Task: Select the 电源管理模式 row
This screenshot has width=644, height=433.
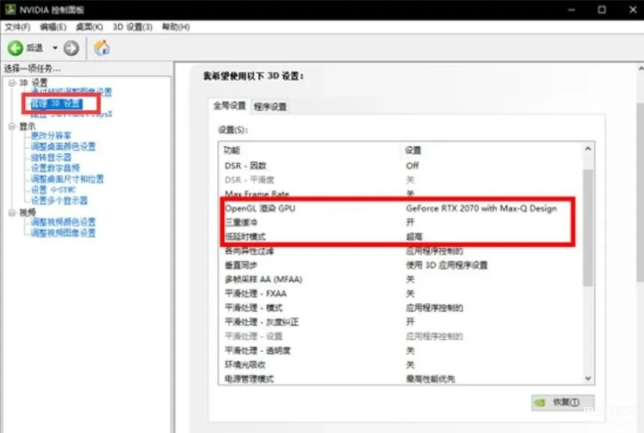Action: 400,378
